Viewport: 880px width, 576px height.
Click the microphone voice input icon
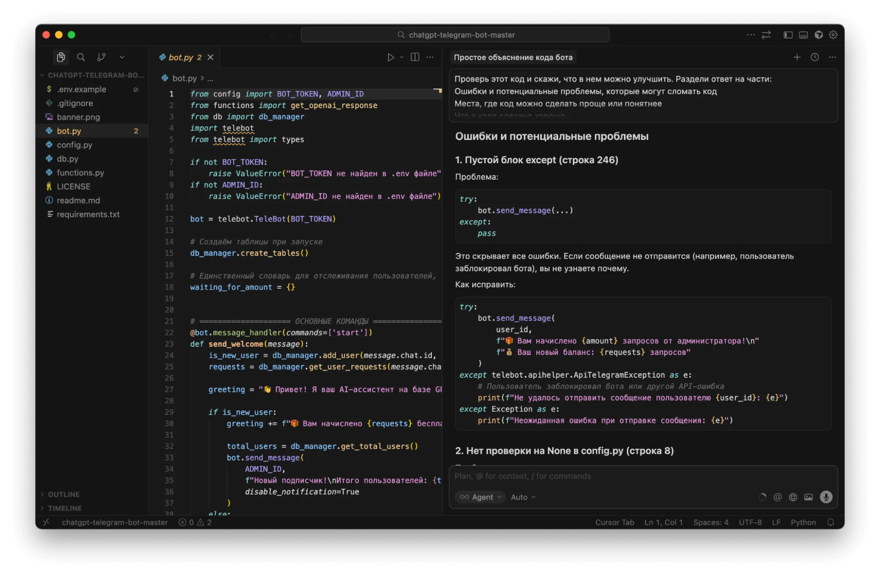[826, 497]
